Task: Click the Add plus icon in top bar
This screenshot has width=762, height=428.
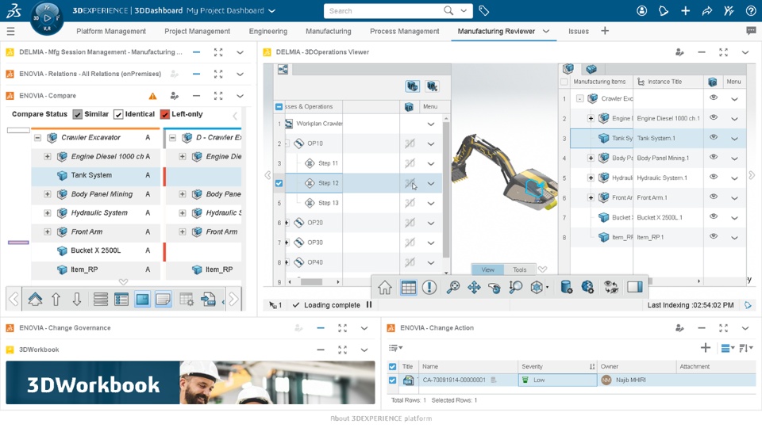Action: pos(685,10)
